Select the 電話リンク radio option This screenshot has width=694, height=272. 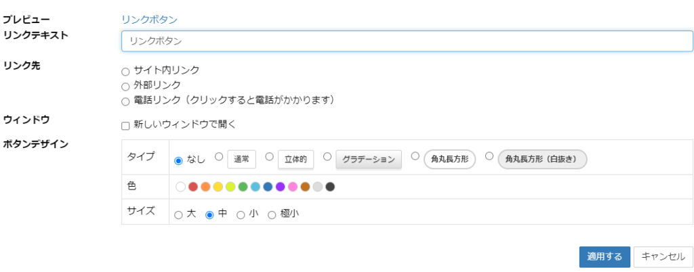pyautogui.click(x=125, y=102)
